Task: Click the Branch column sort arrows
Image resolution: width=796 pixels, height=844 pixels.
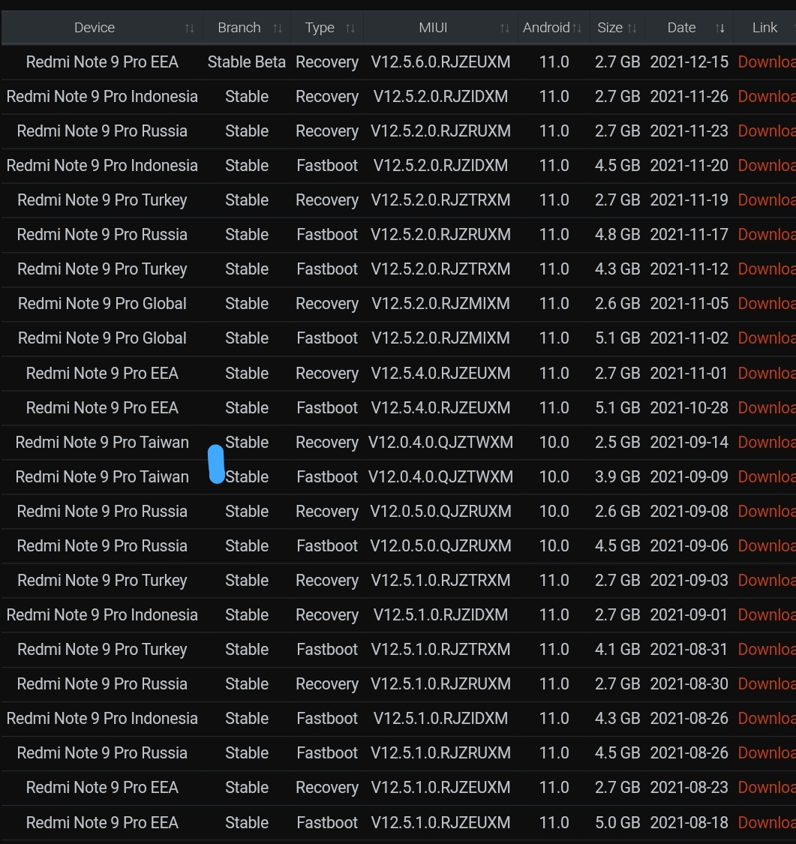Action: 277,28
